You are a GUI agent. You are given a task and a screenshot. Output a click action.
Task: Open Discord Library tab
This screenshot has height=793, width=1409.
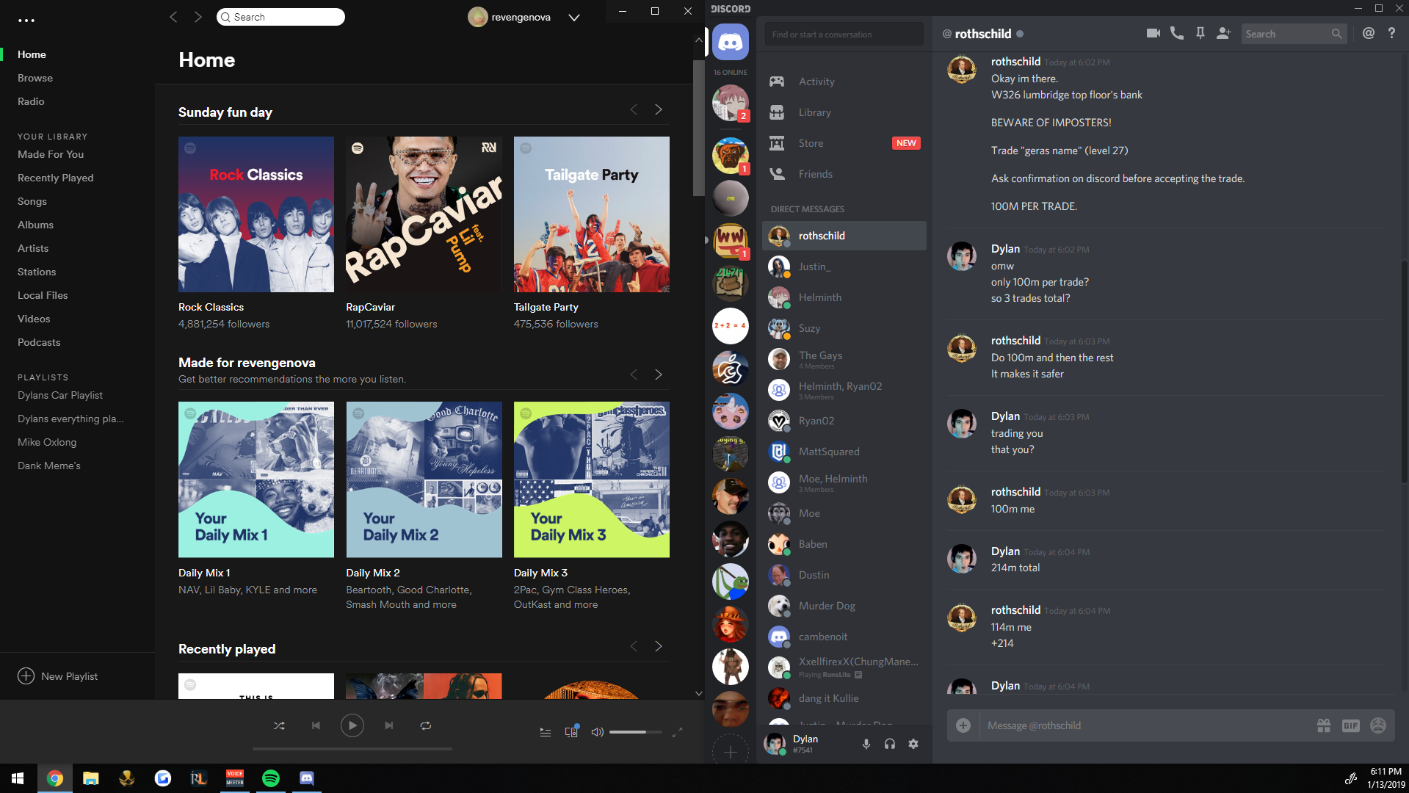[844, 112]
